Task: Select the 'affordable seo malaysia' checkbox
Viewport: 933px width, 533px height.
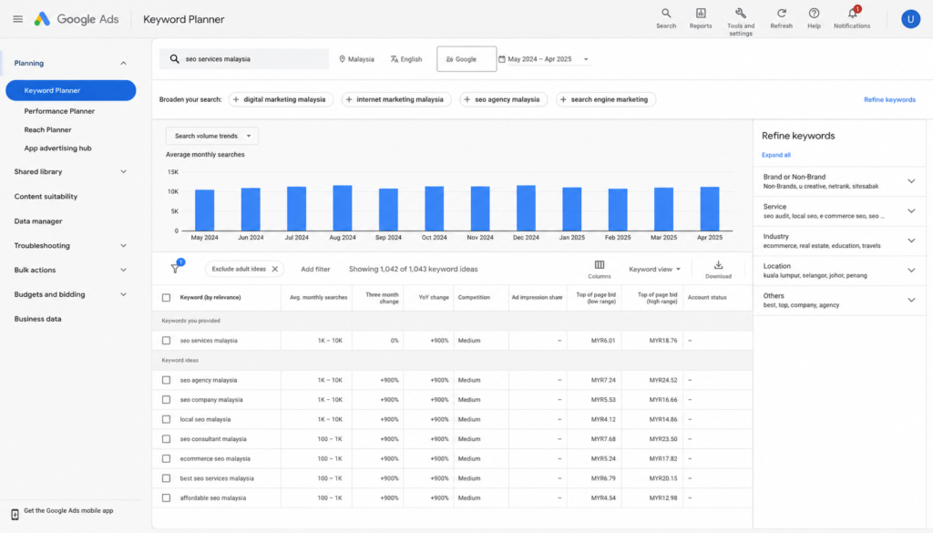Action: [x=166, y=497]
